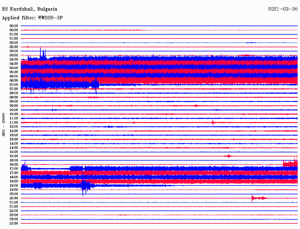Select the 04:30 time label
Screen dimensions: 300x229
14,64
